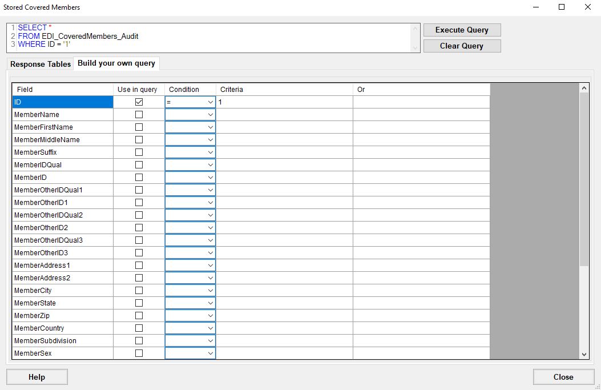601x390 pixels.
Task: Select the MemberOtherID2 field cell
Action: point(63,228)
